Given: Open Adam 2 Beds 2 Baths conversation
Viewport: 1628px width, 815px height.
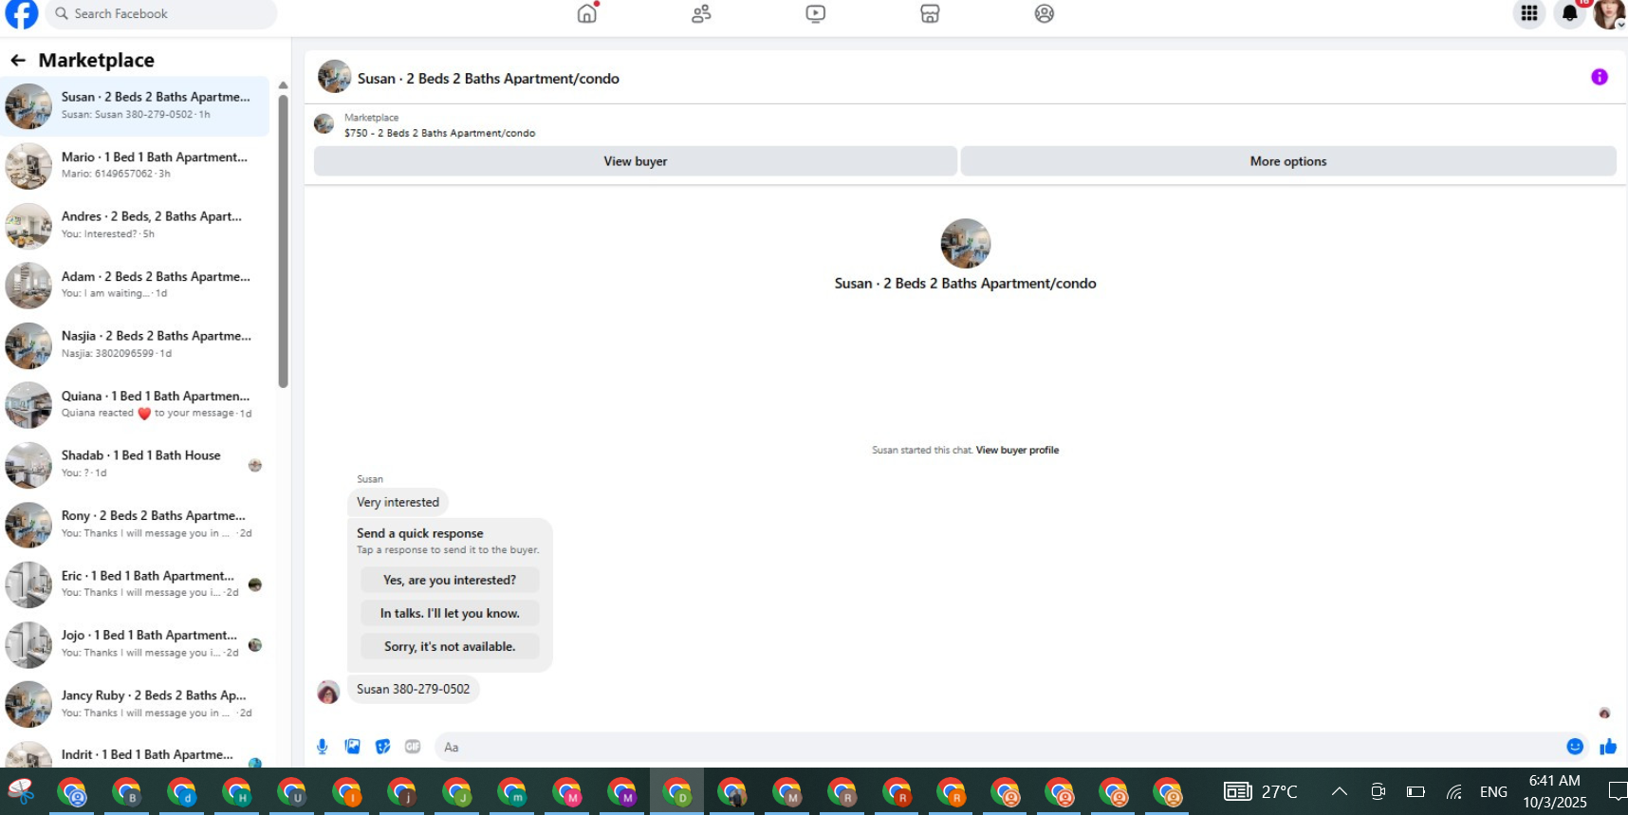Looking at the screenshot, I should pos(135,285).
